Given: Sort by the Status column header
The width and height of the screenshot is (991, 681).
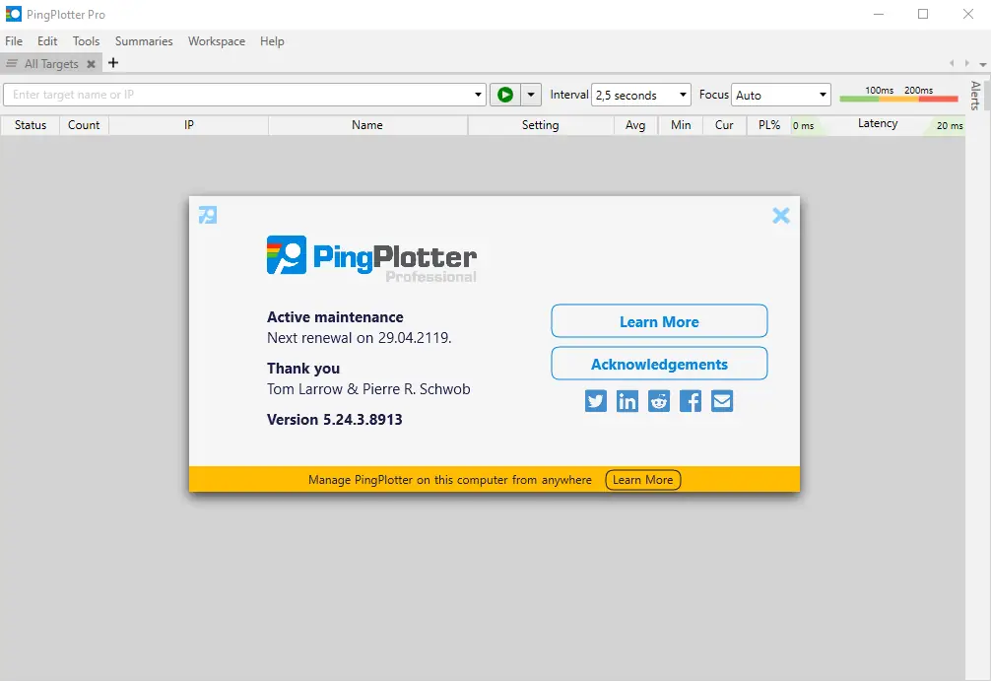Looking at the screenshot, I should tap(31, 125).
